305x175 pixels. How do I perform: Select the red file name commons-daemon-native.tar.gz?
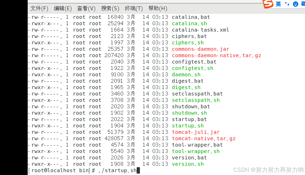tap(217, 55)
